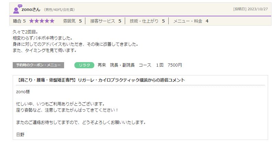Click the 雰囲気 5 rating

(72, 21)
